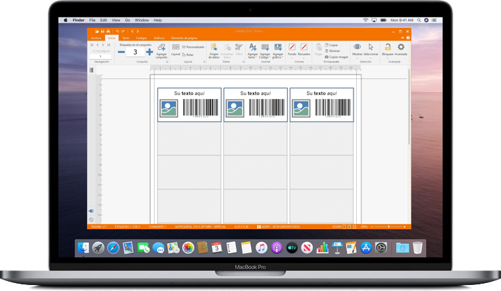This screenshot has width=501, height=291.
Task: Expand Layout group dialog launcher
Action: [205, 62]
